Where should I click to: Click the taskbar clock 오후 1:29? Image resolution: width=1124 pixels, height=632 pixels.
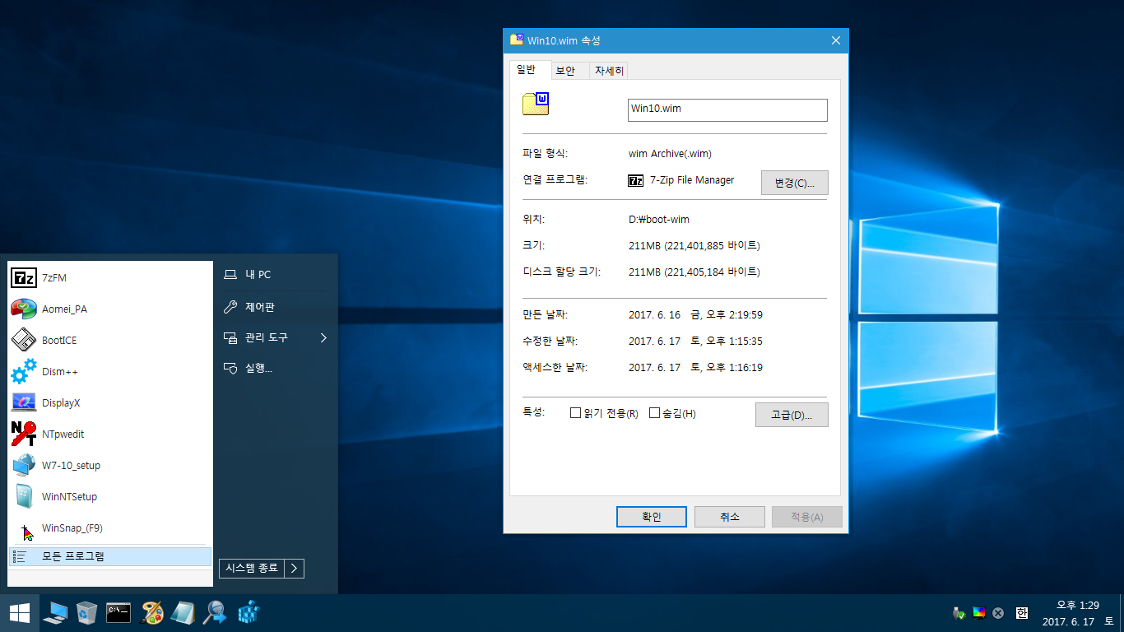(1078, 605)
